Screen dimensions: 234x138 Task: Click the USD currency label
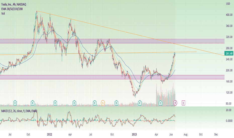[228, 4]
